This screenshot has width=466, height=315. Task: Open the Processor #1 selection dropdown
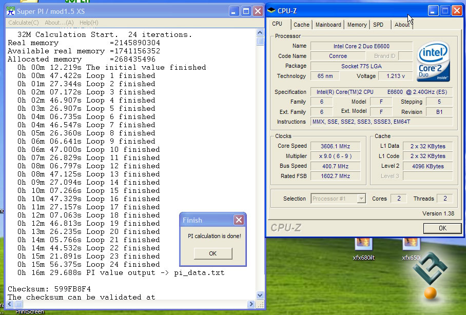tap(361, 199)
